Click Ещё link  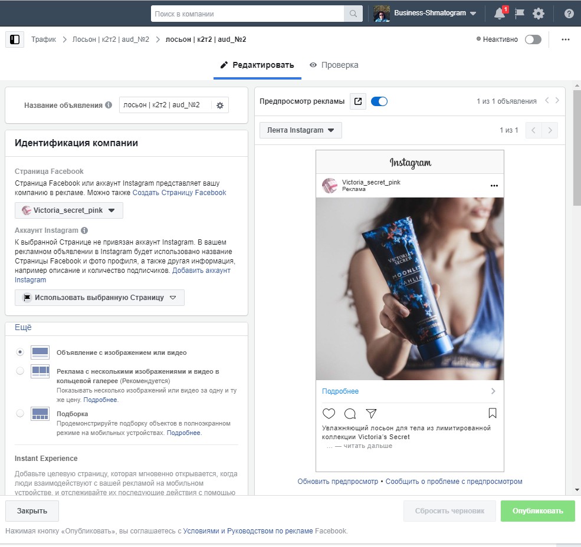[x=23, y=327]
